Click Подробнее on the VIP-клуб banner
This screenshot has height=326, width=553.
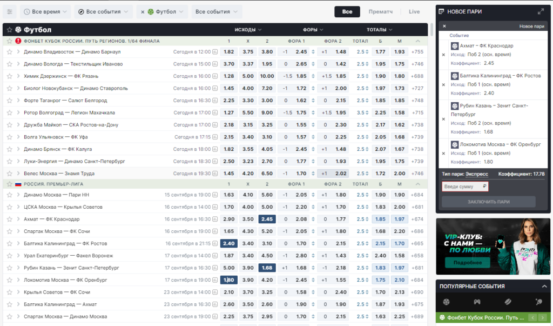[468, 263]
